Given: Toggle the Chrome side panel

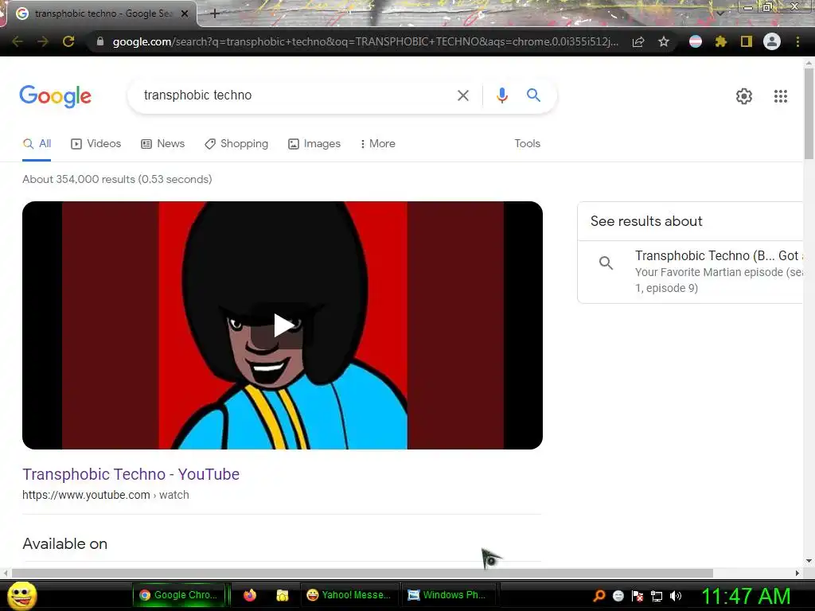Looking at the screenshot, I should tap(747, 41).
